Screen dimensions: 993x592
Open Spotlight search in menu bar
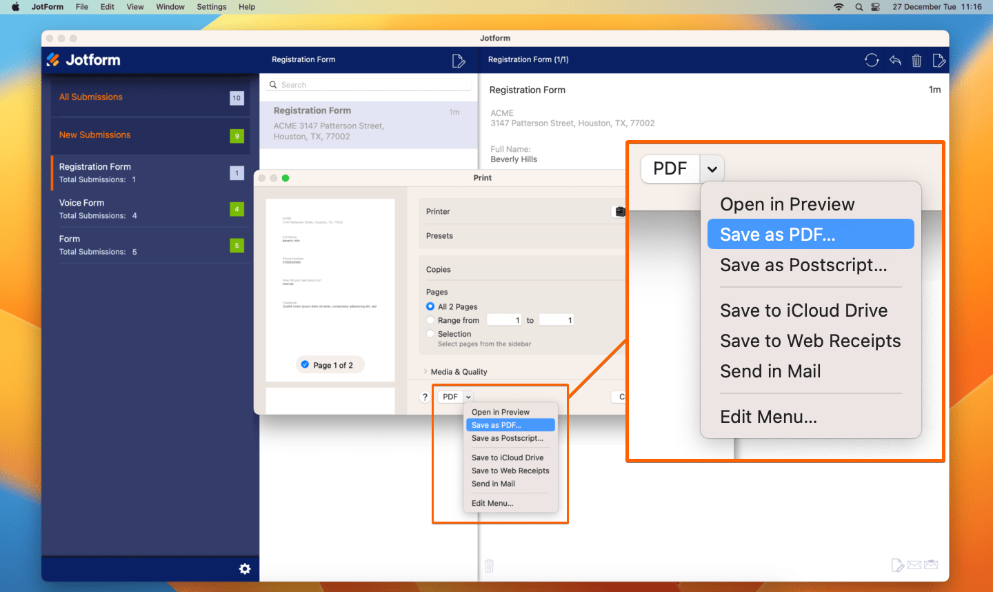(x=859, y=7)
